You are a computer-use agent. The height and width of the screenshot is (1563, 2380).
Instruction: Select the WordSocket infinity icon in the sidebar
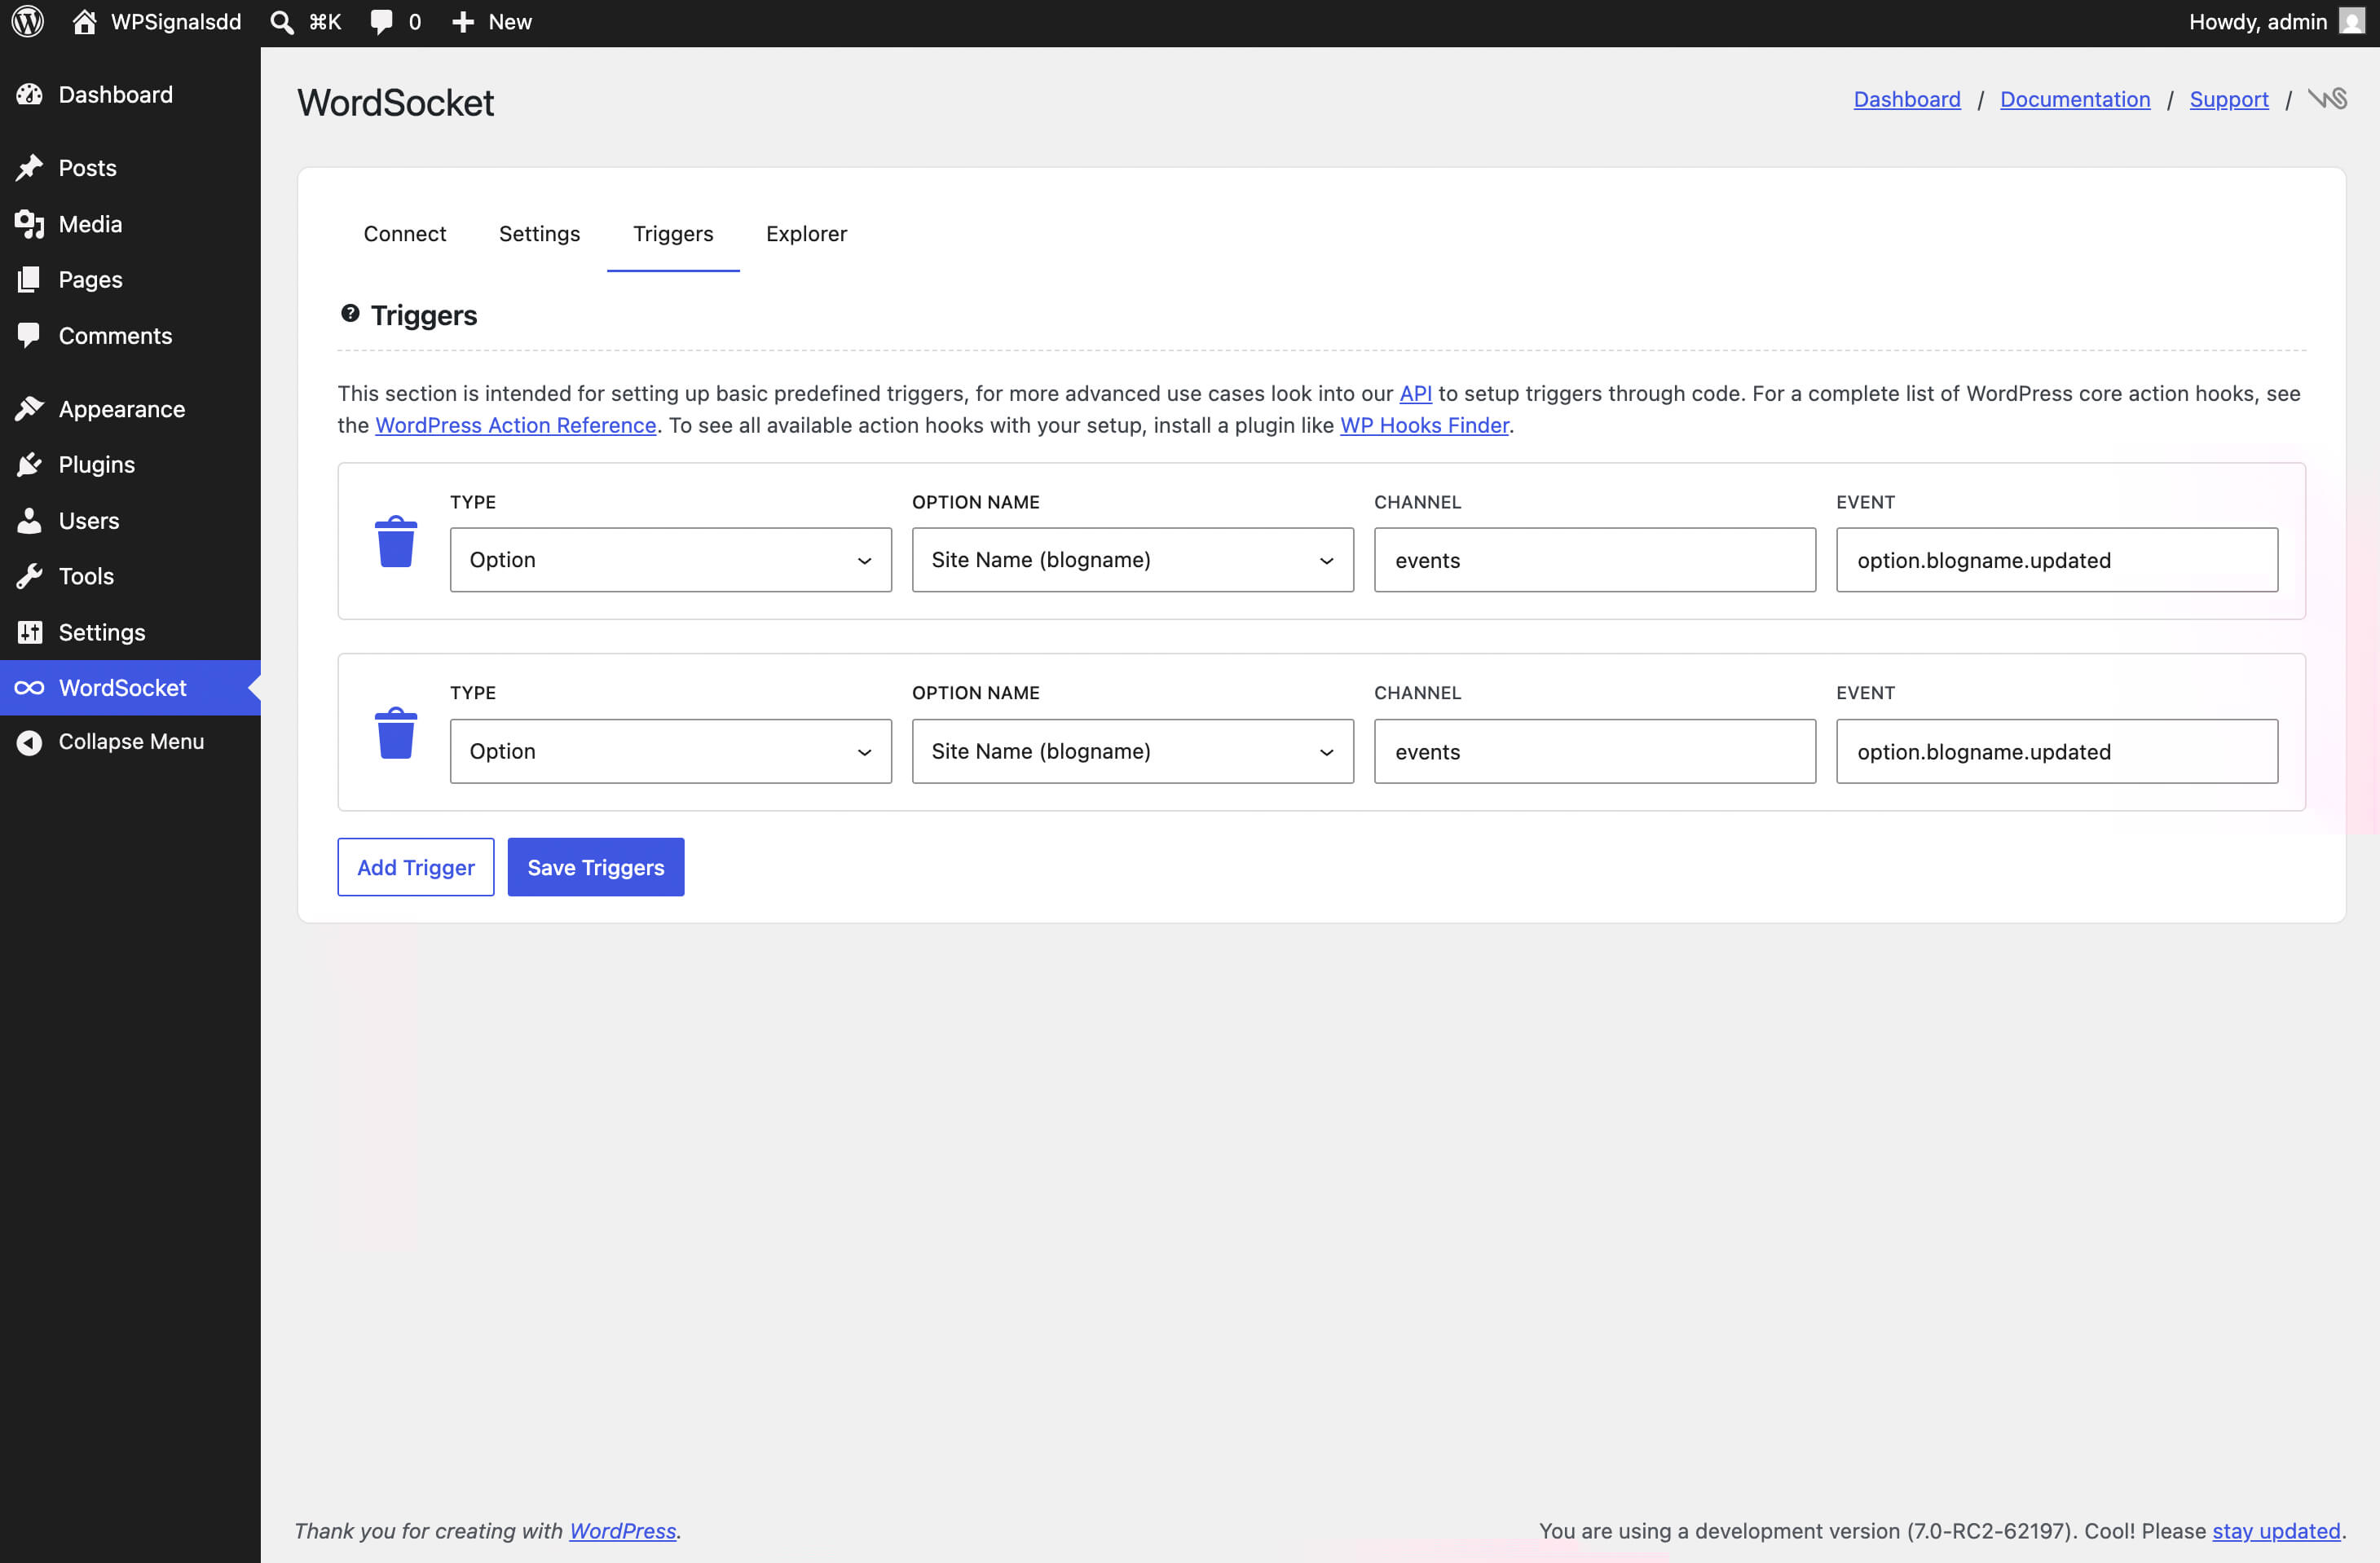(x=29, y=687)
